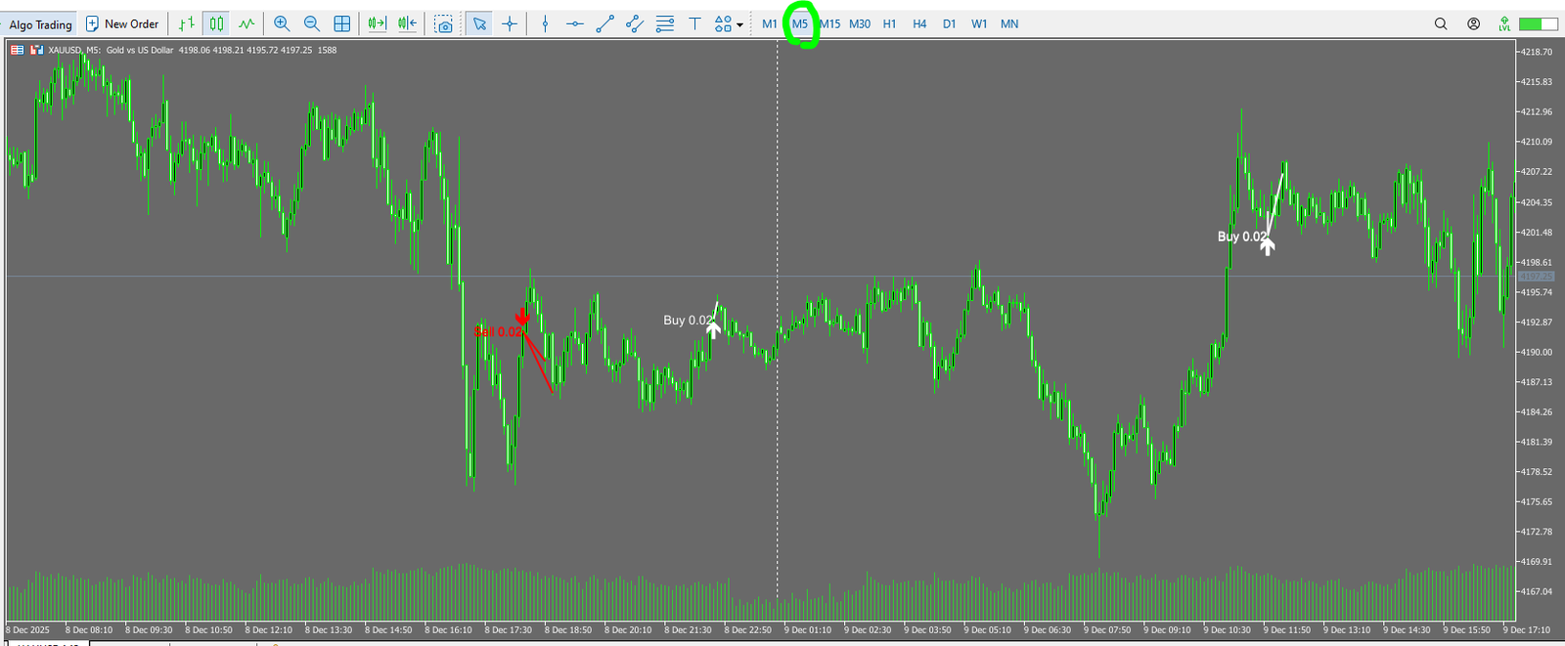Click the 9 Dec 01:10 time label
Viewport: 1565px width, 646px height.
pyautogui.click(x=808, y=630)
